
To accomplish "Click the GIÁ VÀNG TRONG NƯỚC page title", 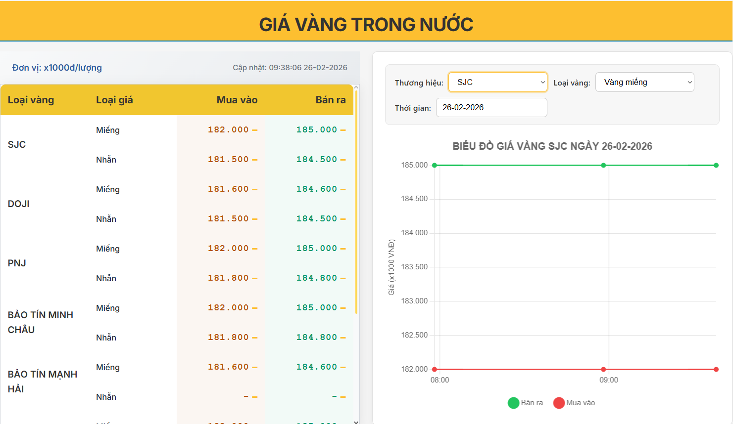I will coord(366,24).
